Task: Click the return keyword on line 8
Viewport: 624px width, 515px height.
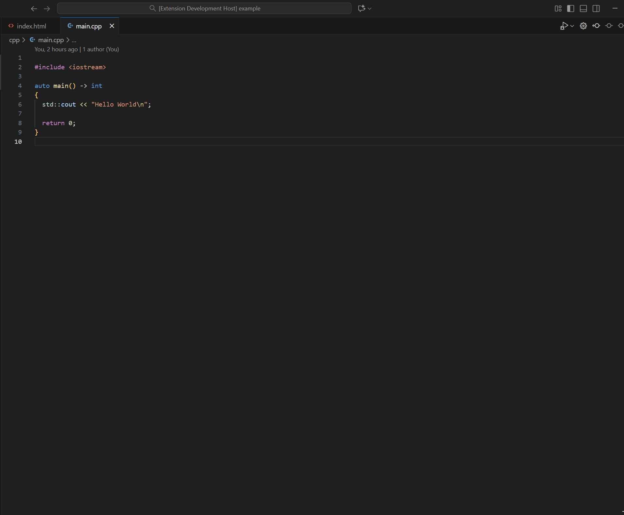Action: pos(53,123)
